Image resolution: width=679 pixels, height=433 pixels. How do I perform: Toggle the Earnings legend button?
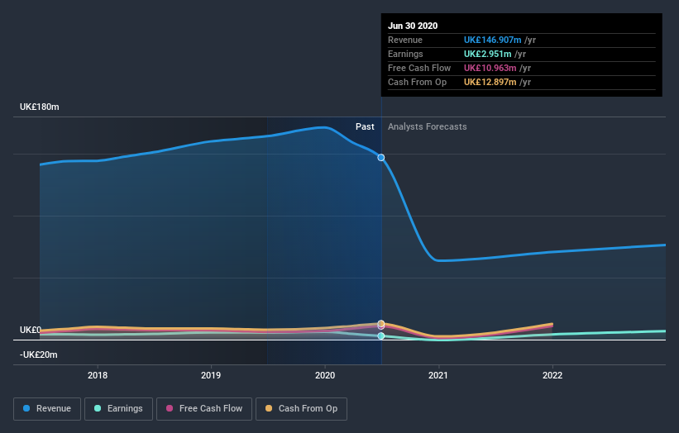click(118, 409)
